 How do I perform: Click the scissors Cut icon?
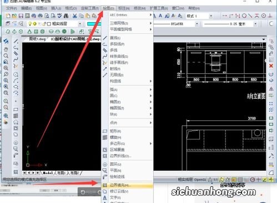click(74, 16)
